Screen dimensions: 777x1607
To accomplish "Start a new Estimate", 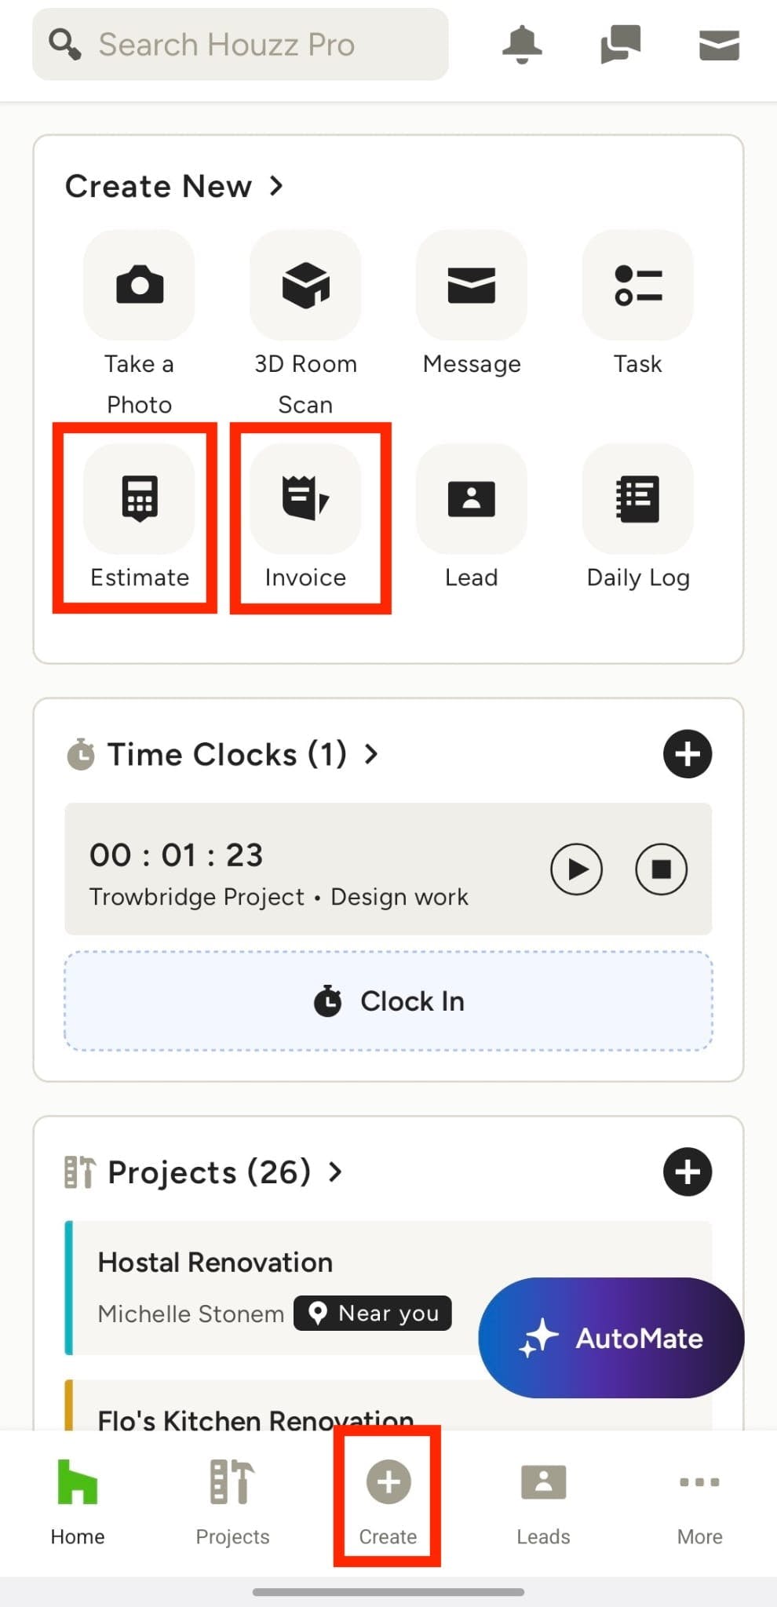I will point(139,499).
